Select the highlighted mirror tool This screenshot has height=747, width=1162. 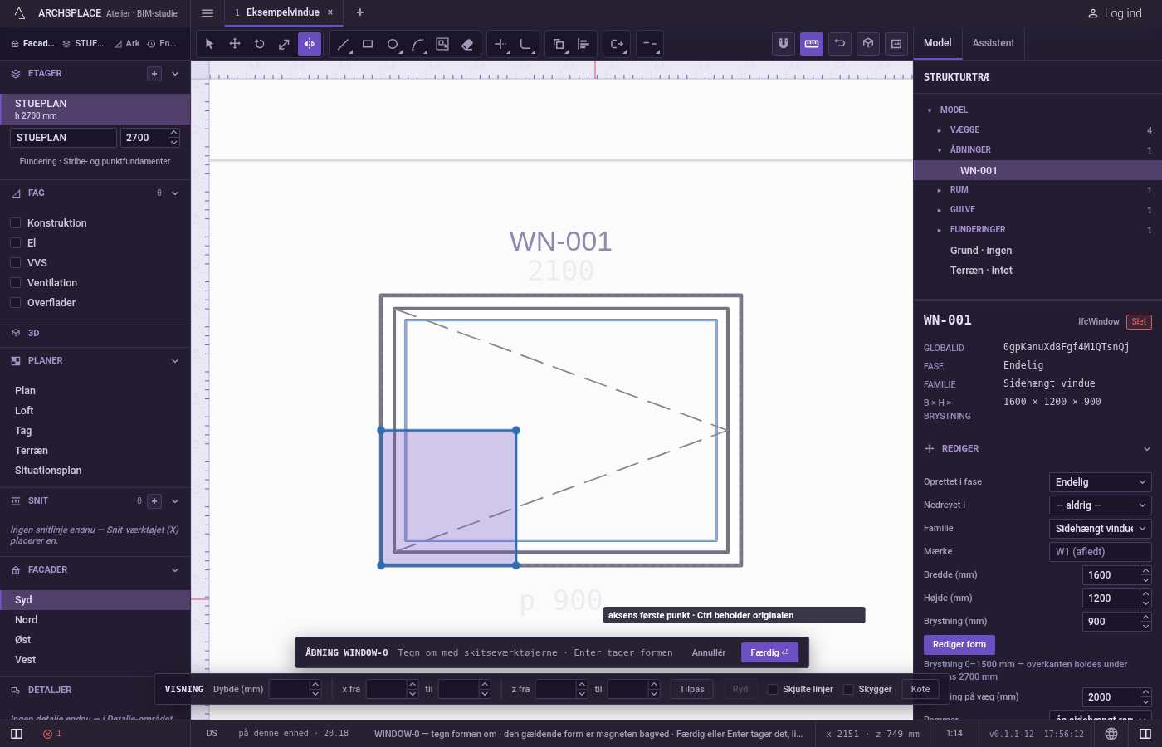tap(310, 44)
